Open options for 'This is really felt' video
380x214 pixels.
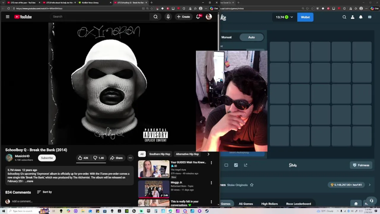tap(211, 202)
